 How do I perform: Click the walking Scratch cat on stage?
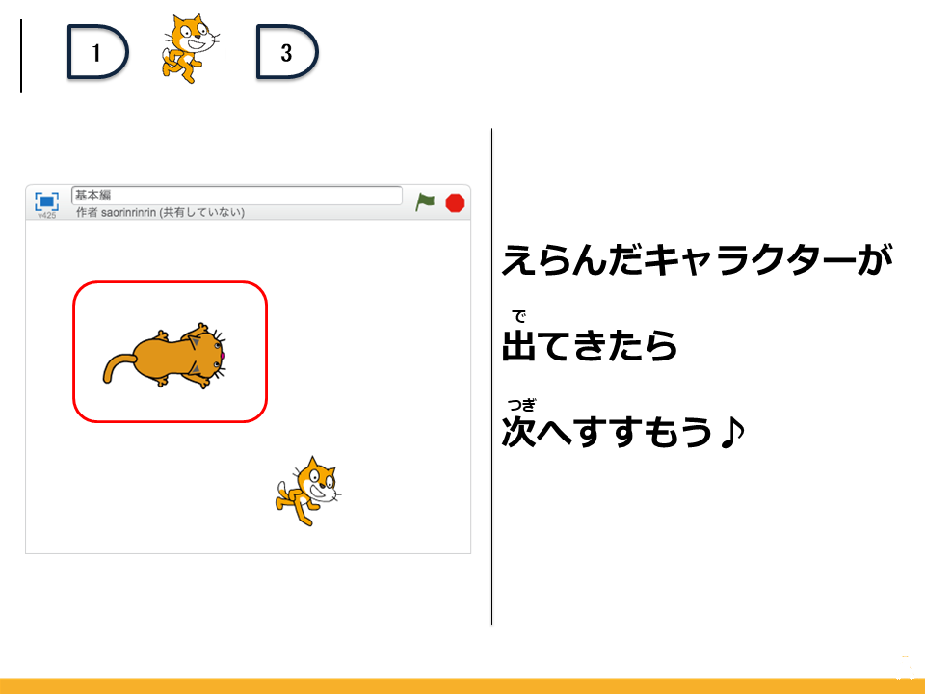coord(308,491)
